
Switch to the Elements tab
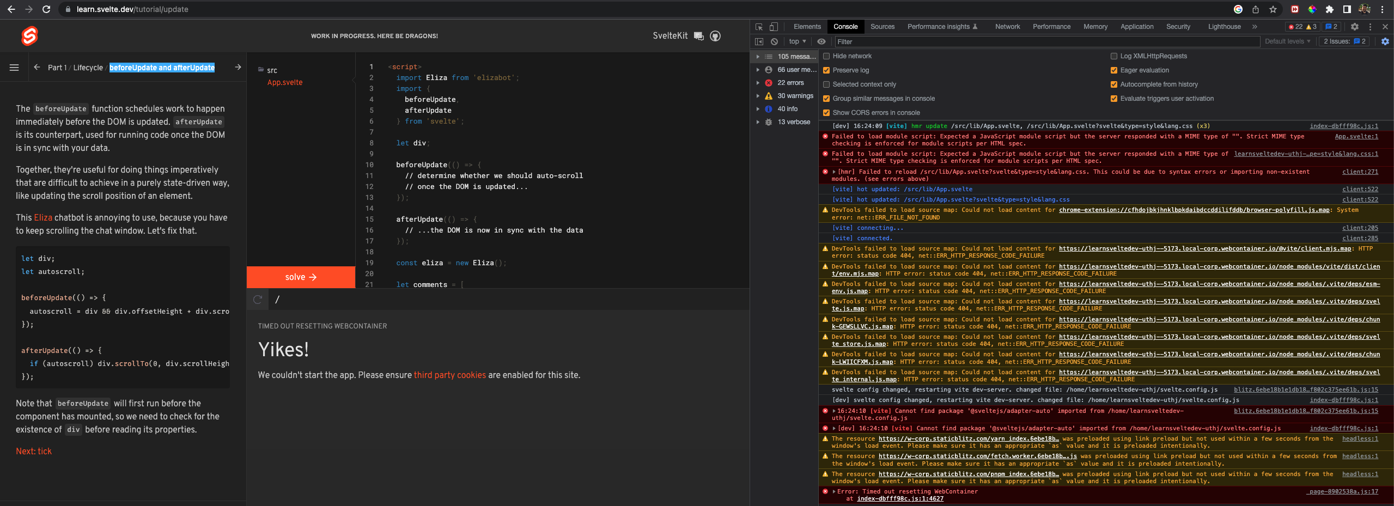[807, 27]
